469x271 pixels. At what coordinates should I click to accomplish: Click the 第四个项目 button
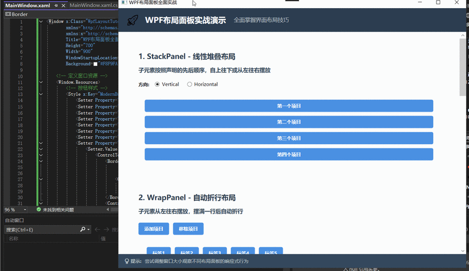click(289, 154)
